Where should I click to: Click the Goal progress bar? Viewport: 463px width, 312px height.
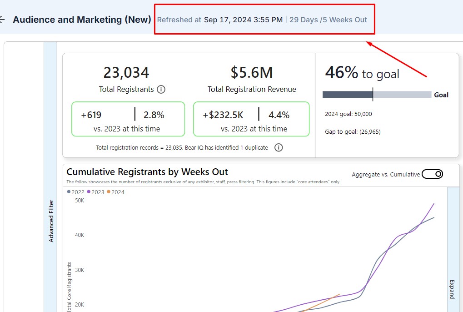(x=377, y=95)
